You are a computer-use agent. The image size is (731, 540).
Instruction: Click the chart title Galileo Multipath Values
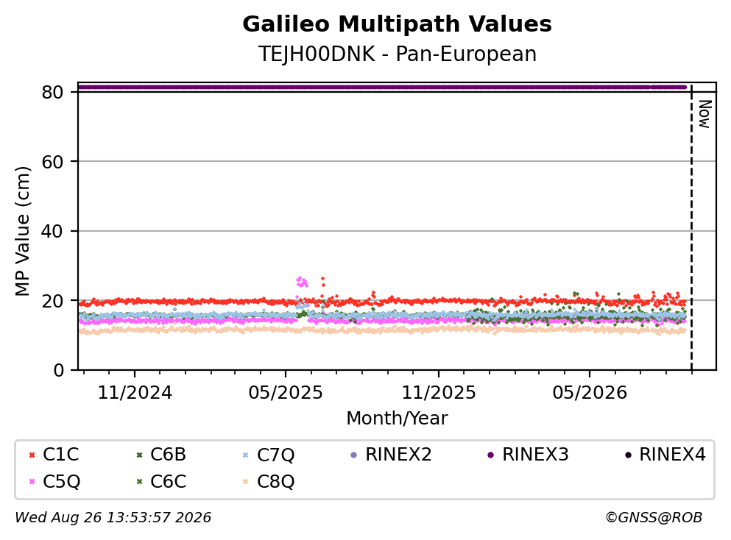[397, 24]
